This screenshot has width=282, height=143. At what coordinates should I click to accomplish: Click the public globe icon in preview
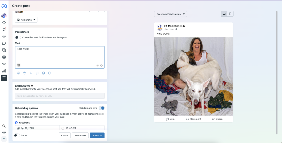(x=176, y=29)
